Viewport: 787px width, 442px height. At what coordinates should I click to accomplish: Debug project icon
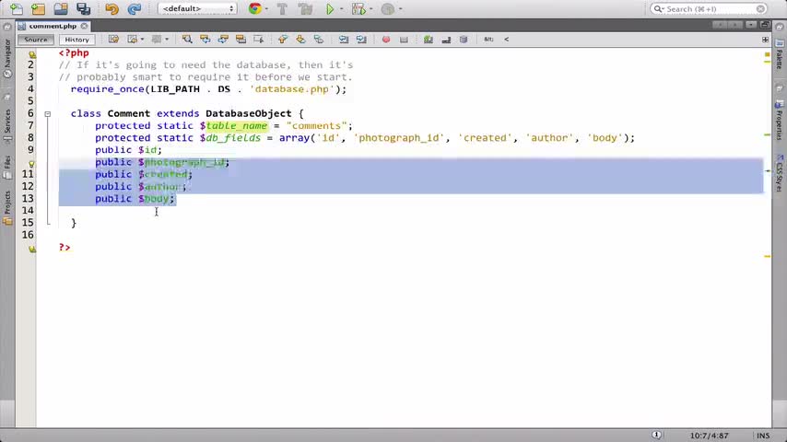(x=358, y=8)
